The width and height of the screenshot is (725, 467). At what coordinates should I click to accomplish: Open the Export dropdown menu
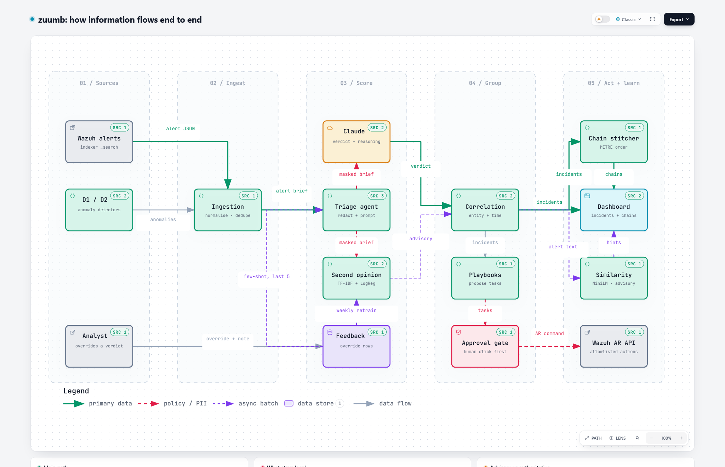click(x=679, y=19)
